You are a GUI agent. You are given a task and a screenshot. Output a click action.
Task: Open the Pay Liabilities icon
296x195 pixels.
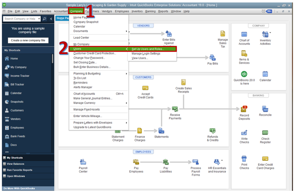(166, 162)
